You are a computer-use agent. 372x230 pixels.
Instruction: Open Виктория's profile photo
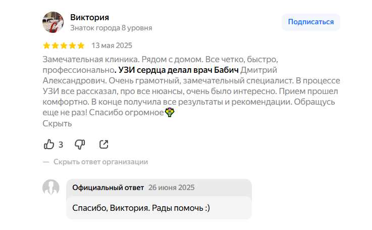52,22
